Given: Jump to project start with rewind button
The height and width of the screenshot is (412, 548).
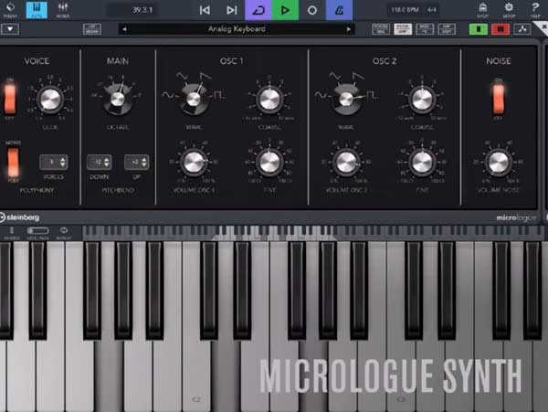Looking at the screenshot, I should [x=205, y=10].
